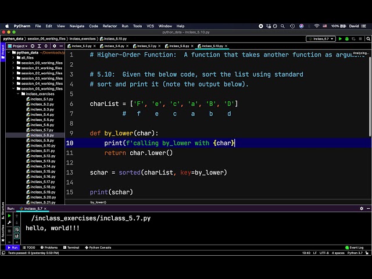Open the Project view dropdown

tap(18, 46)
